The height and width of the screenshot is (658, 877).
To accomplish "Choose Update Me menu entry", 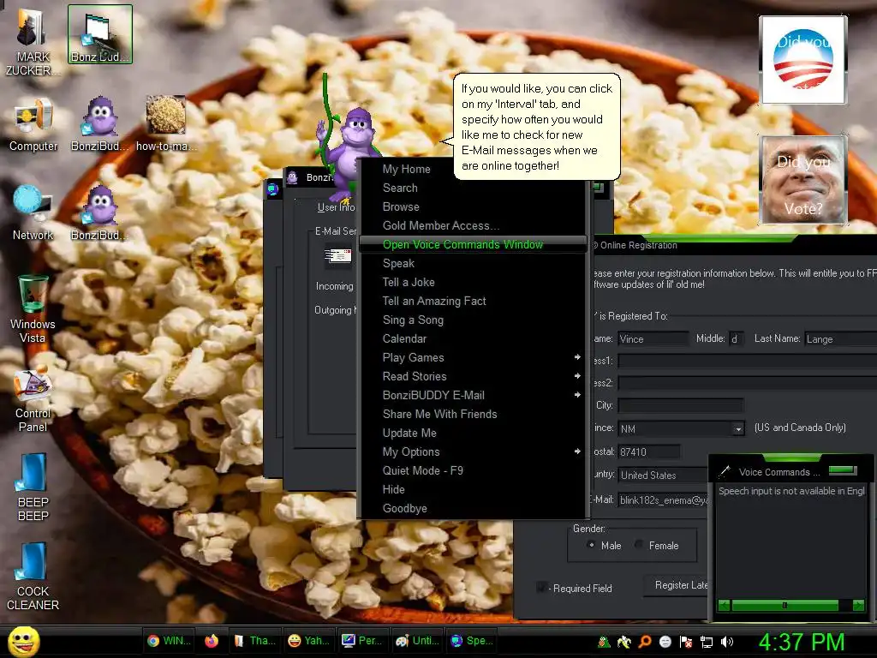I will 472,433.
